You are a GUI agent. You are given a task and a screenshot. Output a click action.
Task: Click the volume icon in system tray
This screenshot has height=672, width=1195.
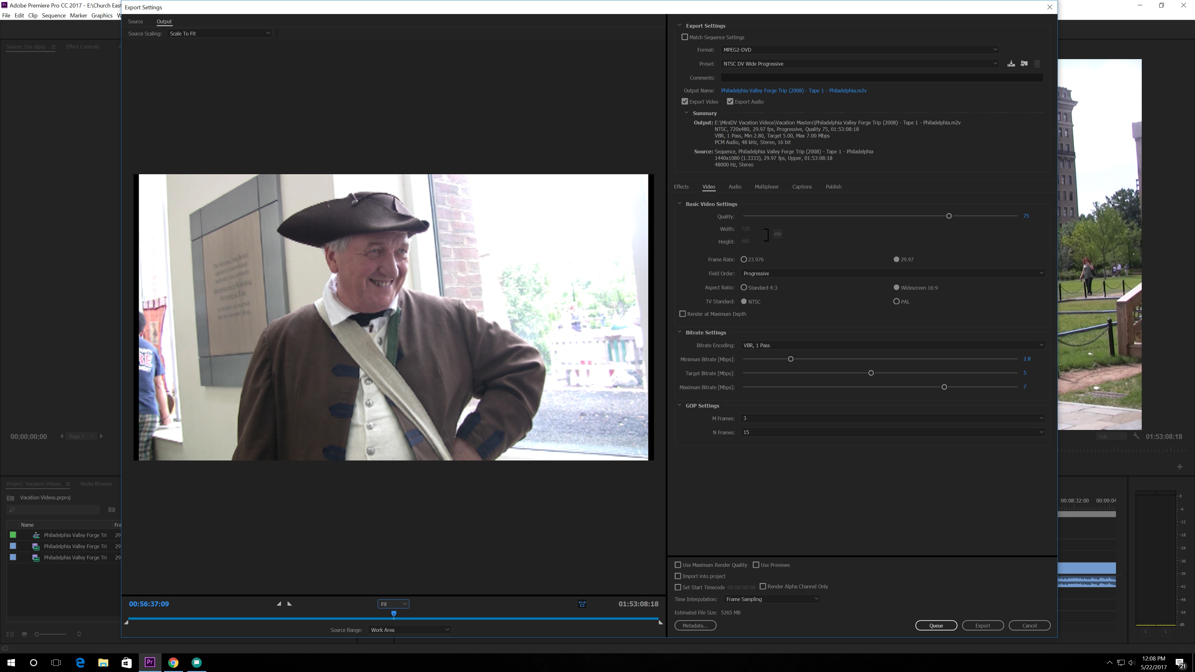1132,663
